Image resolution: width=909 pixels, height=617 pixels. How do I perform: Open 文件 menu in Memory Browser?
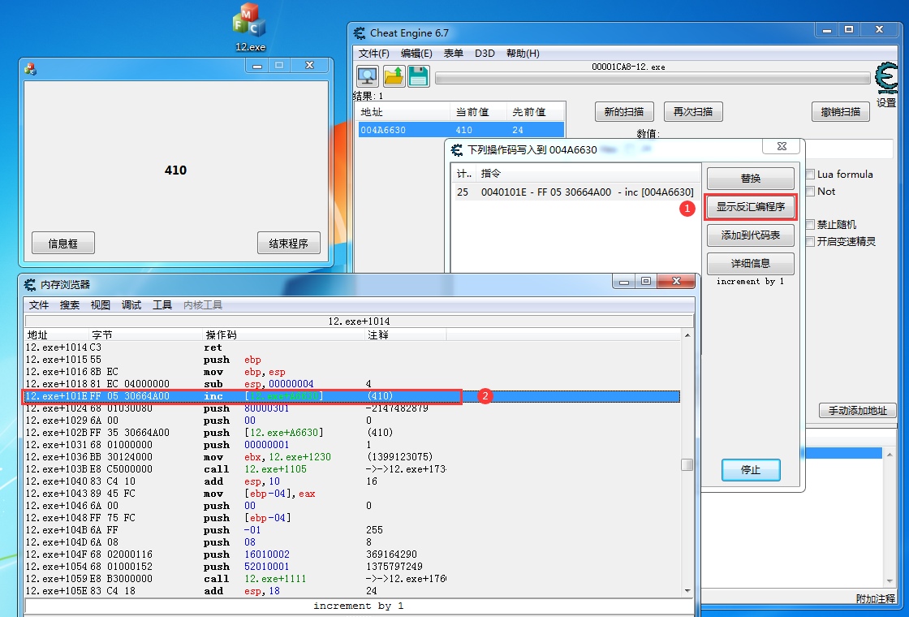pos(39,305)
